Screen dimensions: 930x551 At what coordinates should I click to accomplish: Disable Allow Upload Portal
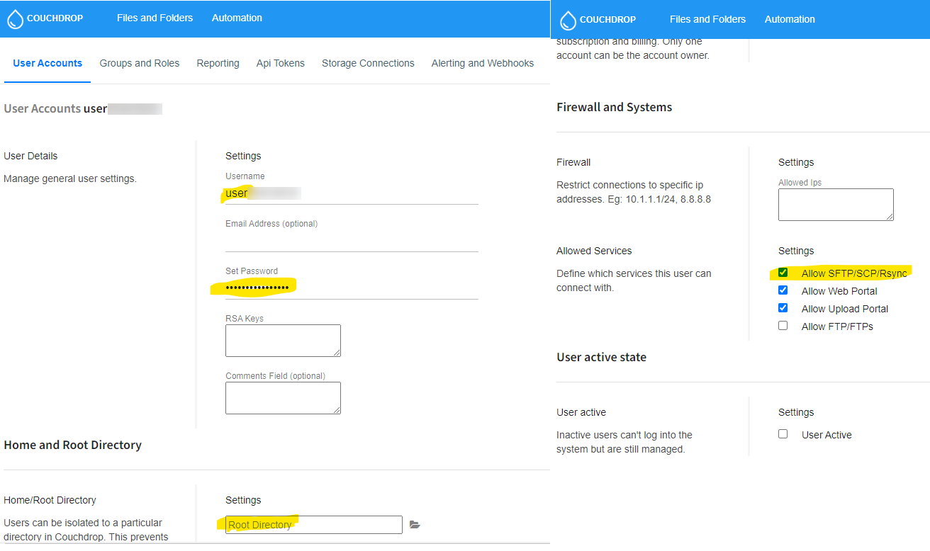click(783, 307)
